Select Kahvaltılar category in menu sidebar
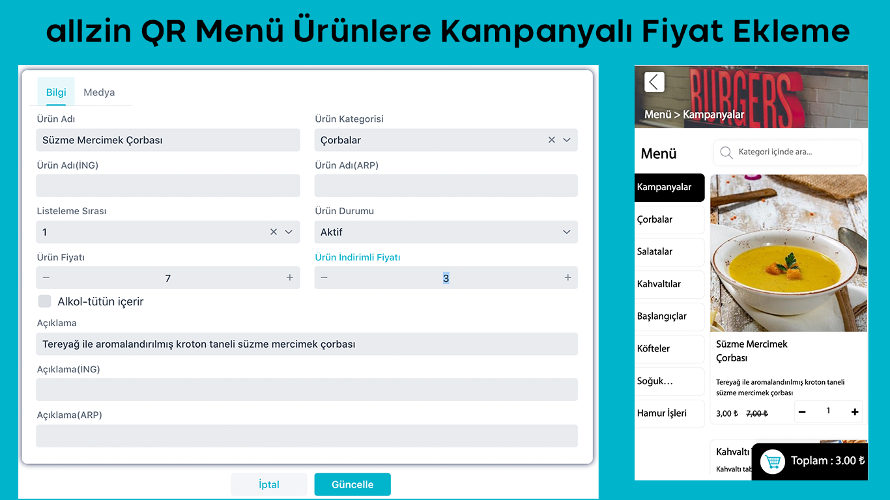Image resolution: width=890 pixels, height=500 pixels. tap(669, 284)
